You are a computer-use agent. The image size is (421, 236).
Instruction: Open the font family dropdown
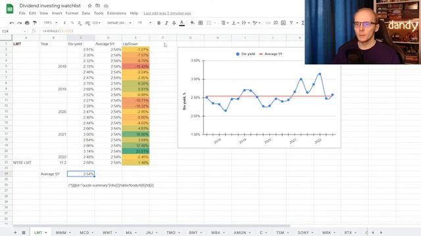coord(119,23)
